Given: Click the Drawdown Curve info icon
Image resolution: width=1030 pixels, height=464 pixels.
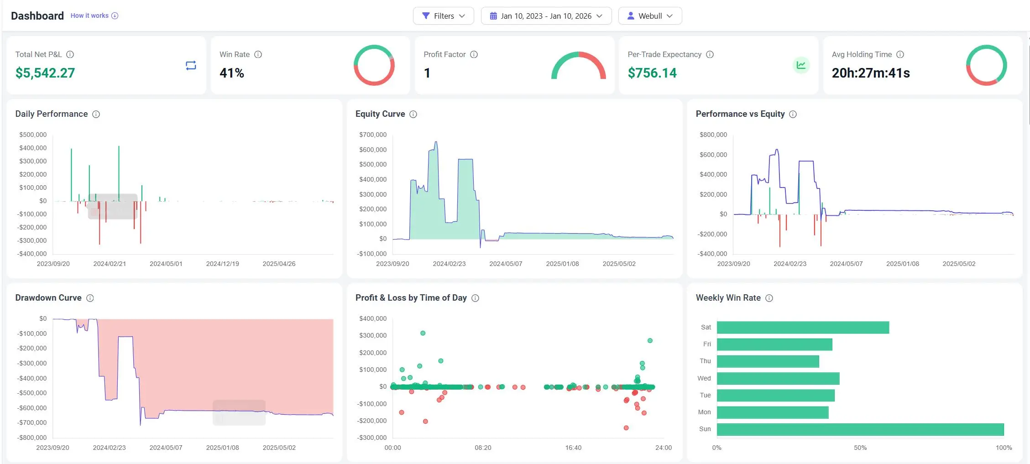Looking at the screenshot, I should click(90, 298).
